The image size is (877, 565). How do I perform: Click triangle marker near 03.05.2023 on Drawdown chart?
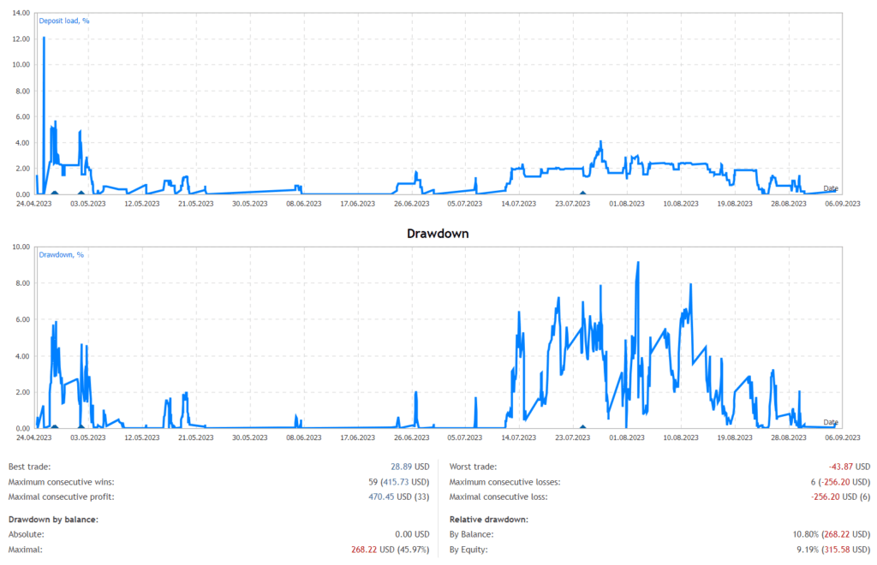click(x=81, y=425)
